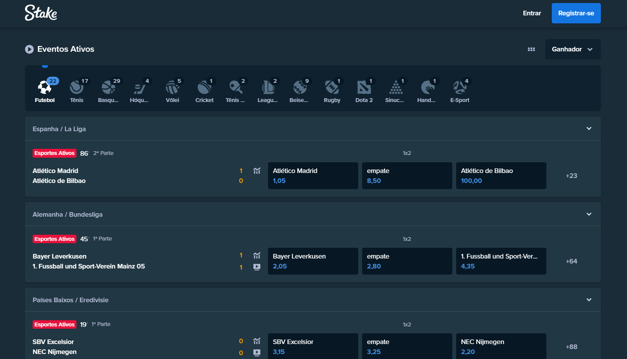Click the Stake logo

pyautogui.click(x=41, y=13)
